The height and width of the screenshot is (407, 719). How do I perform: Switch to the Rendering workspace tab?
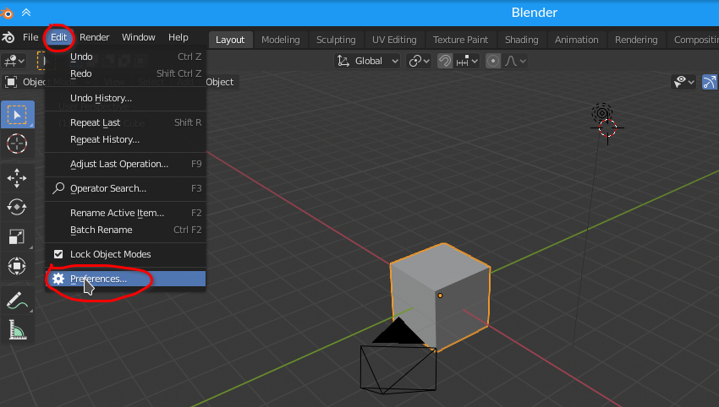tap(636, 40)
